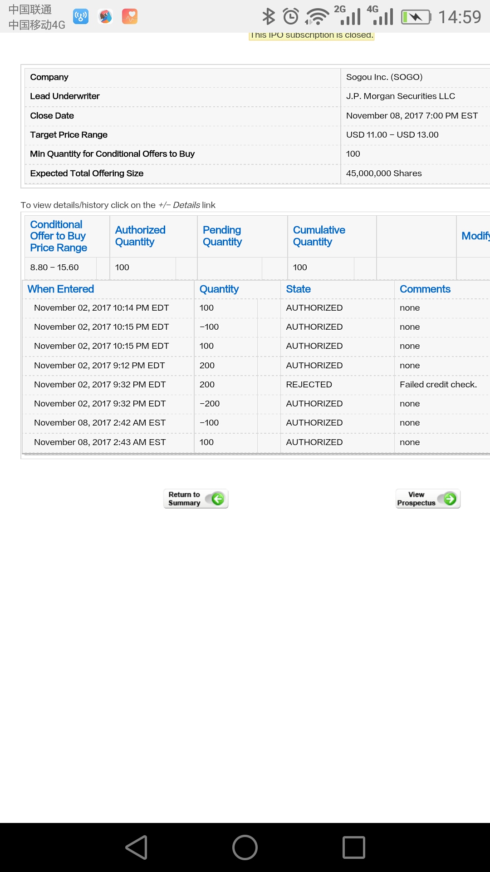Click the IPO subscription is closed notice
Viewport: 490px width, 872px height.
pos(311,35)
